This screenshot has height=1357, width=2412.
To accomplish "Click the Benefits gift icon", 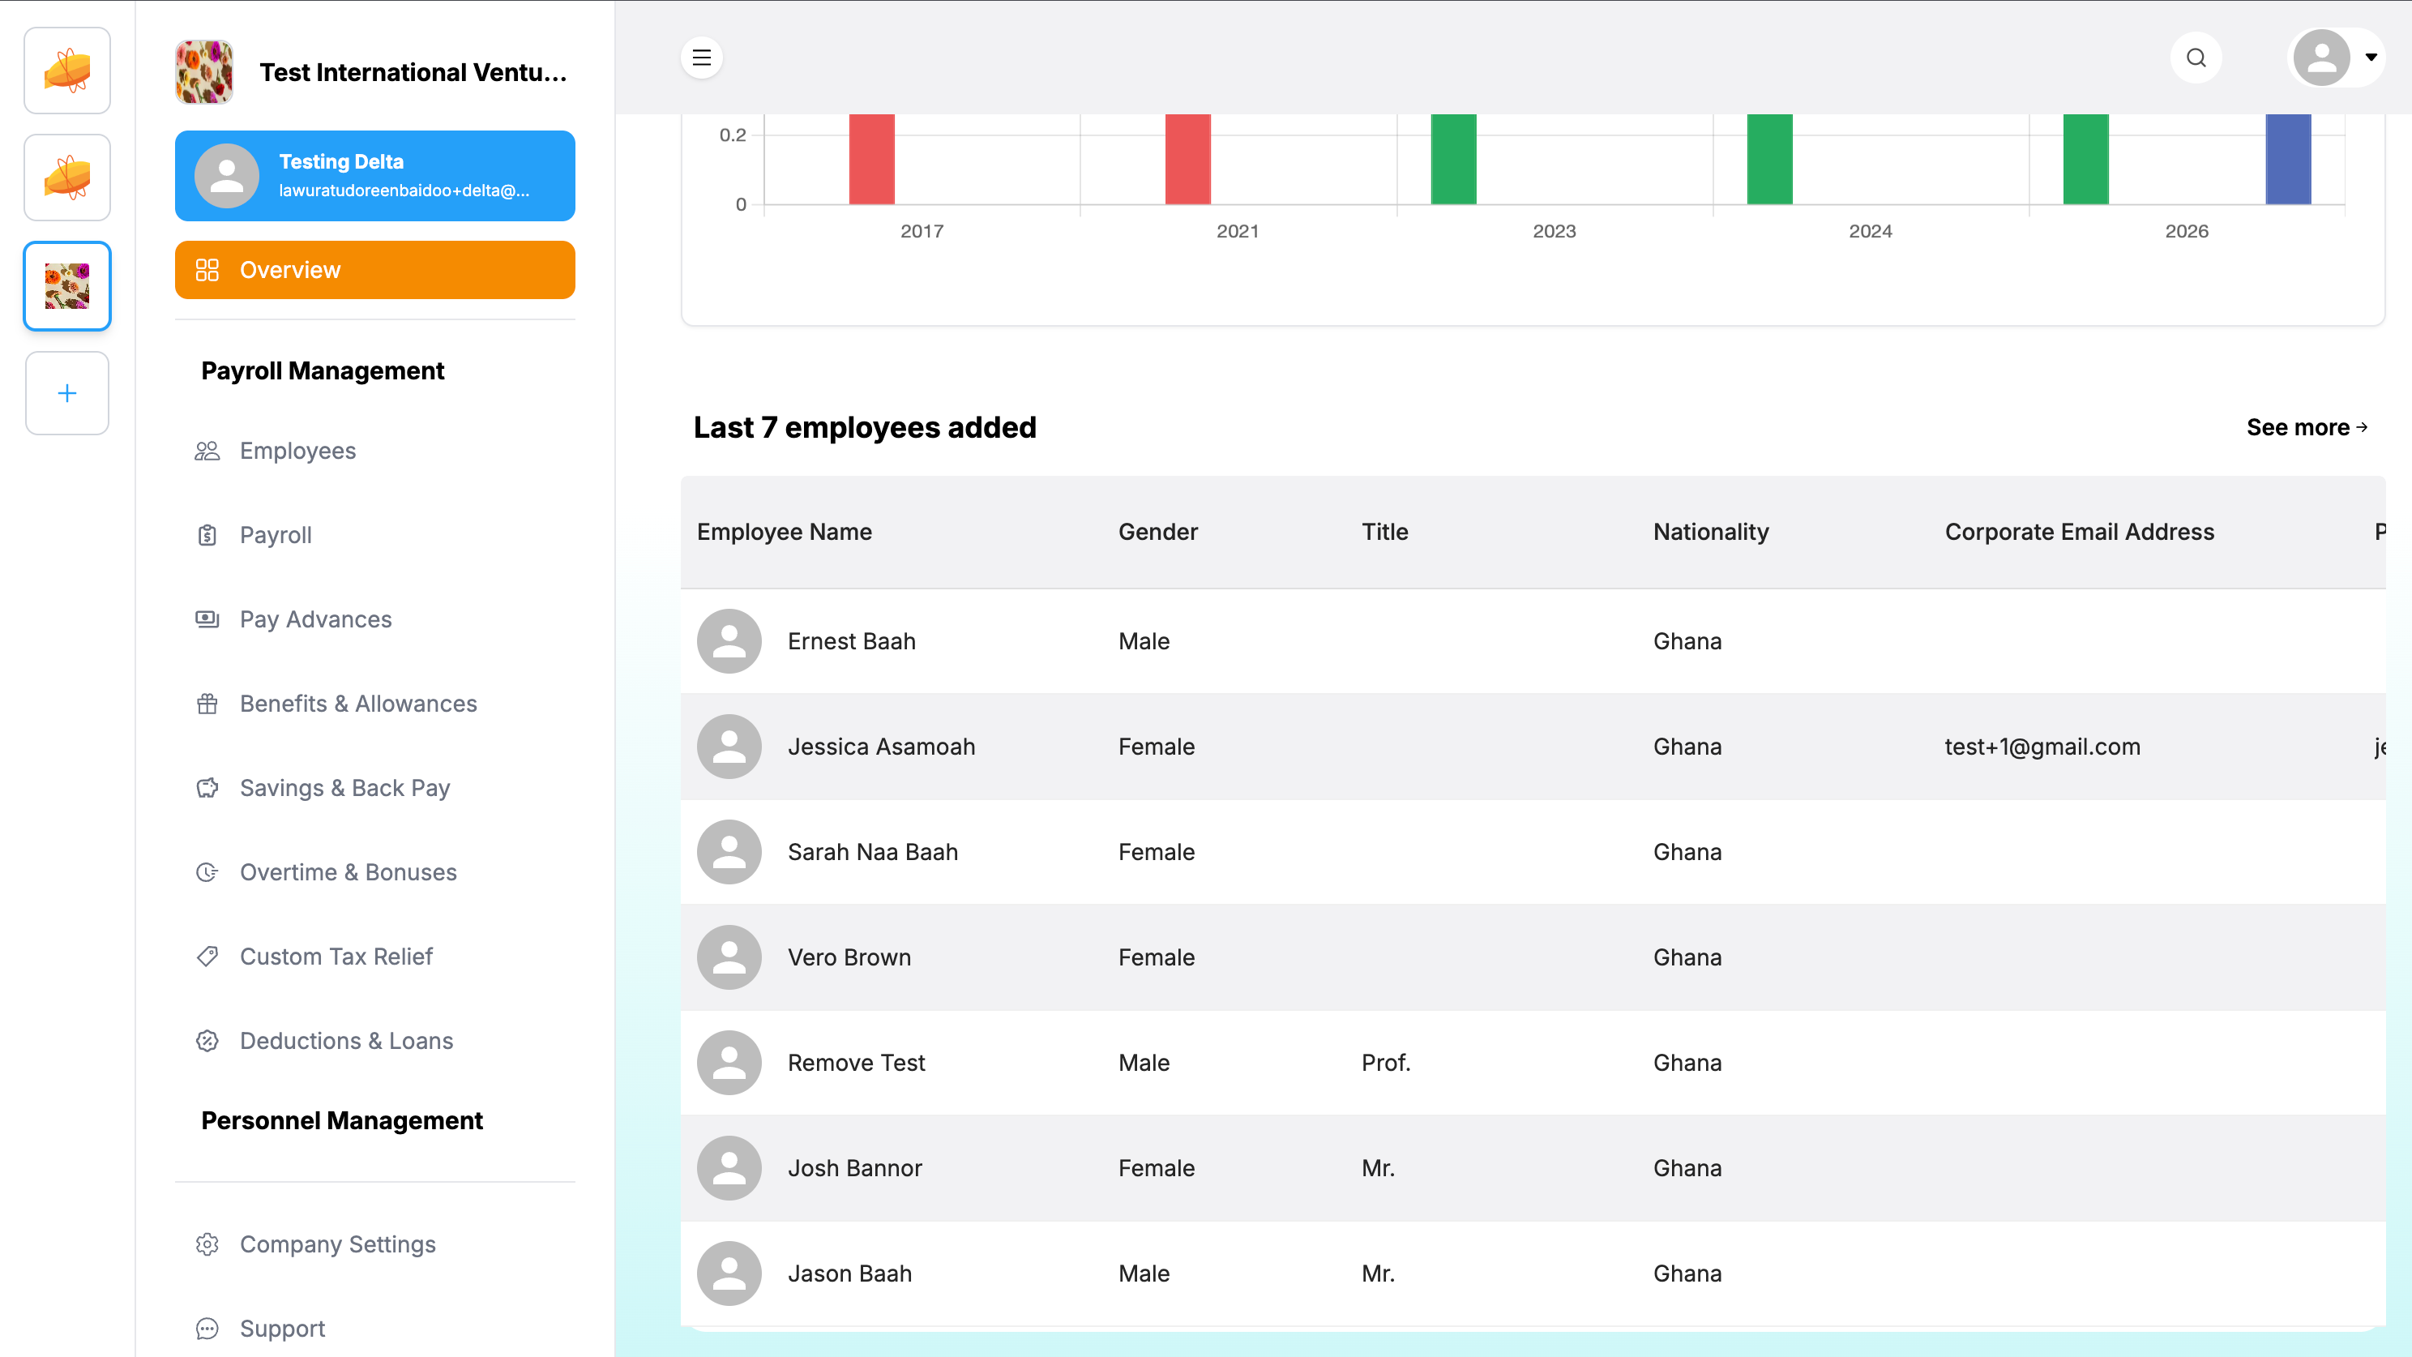I will pyautogui.click(x=207, y=704).
